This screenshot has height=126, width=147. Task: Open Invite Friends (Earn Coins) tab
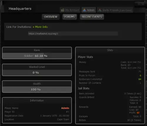115,10
